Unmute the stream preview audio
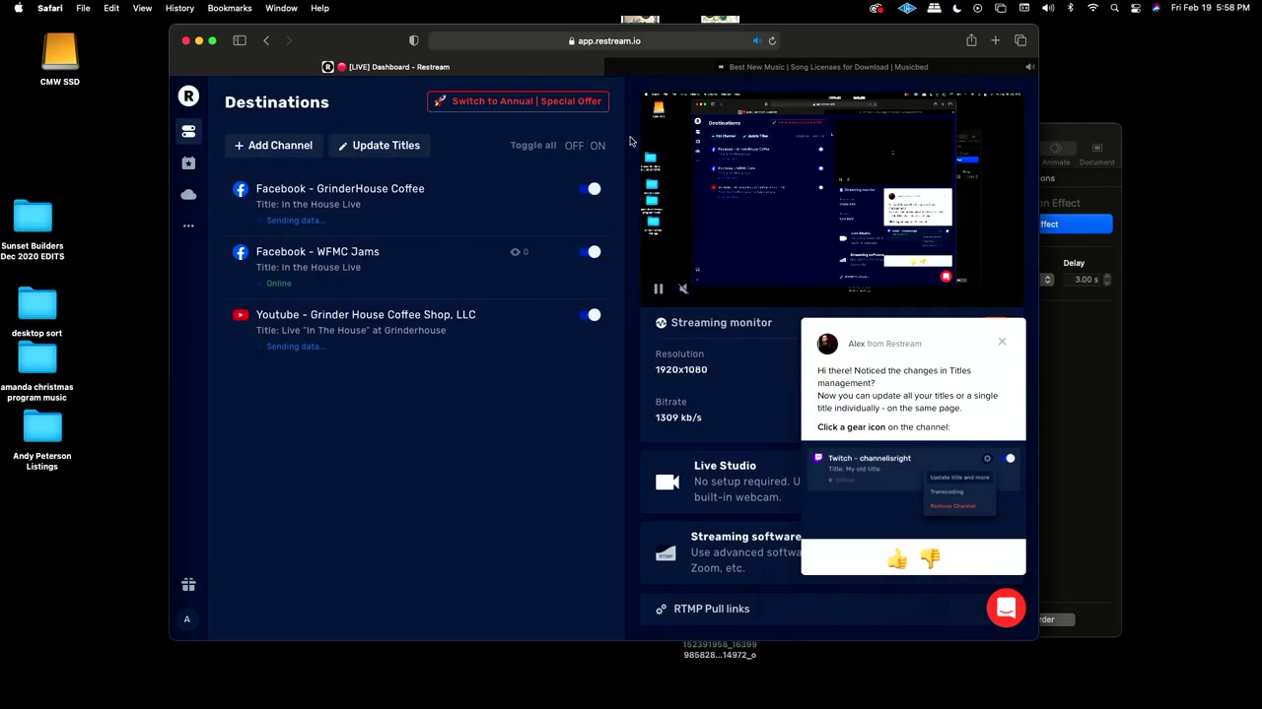This screenshot has width=1262, height=709. (x=683, y=289)
